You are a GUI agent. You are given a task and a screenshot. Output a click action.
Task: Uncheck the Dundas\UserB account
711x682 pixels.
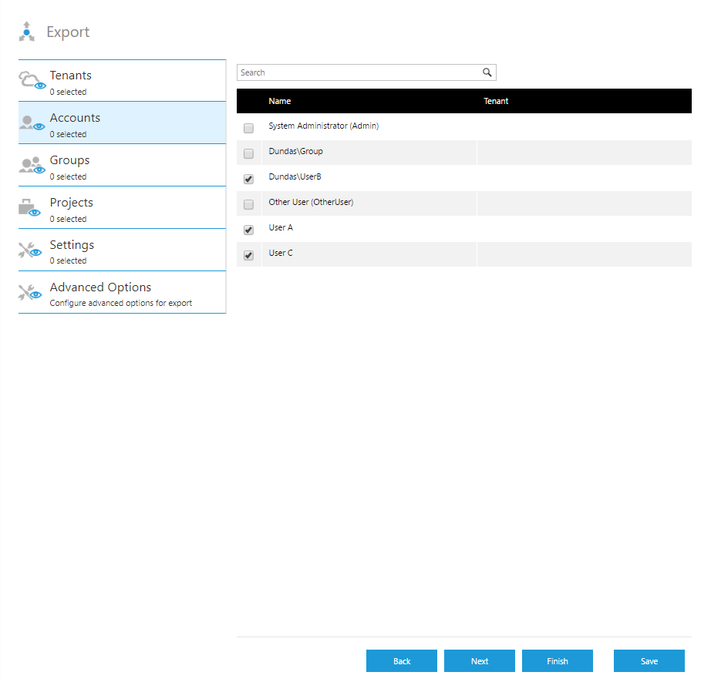(x=248, y=179)
